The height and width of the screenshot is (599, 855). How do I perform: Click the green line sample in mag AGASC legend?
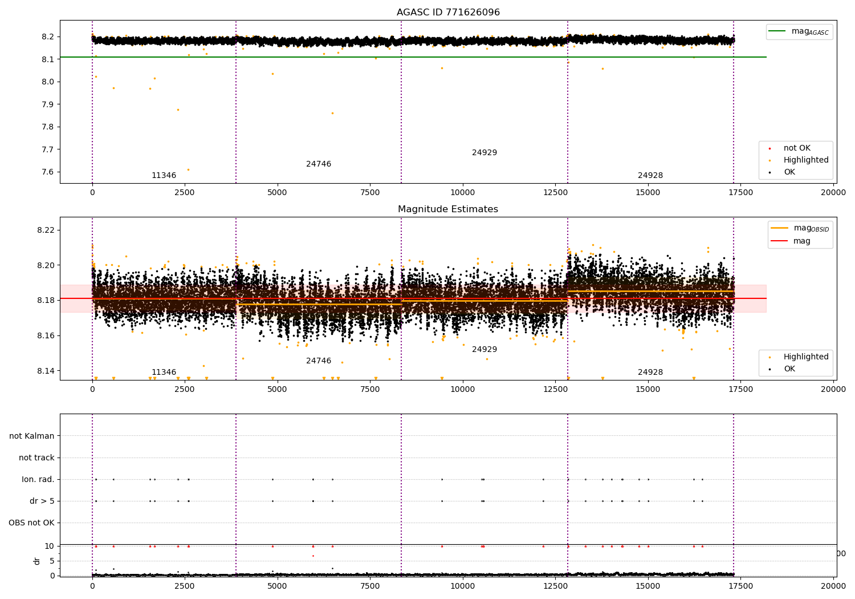(x=777, y=31)
